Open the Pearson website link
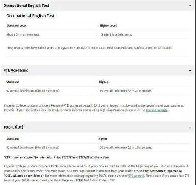 pyautogui.click(x=156, y=110)
